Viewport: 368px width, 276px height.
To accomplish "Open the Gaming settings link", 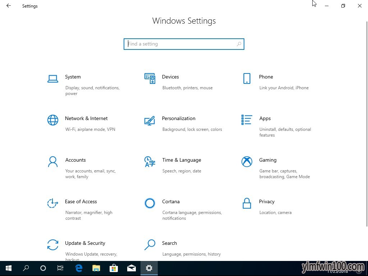I will click(268, 160).
